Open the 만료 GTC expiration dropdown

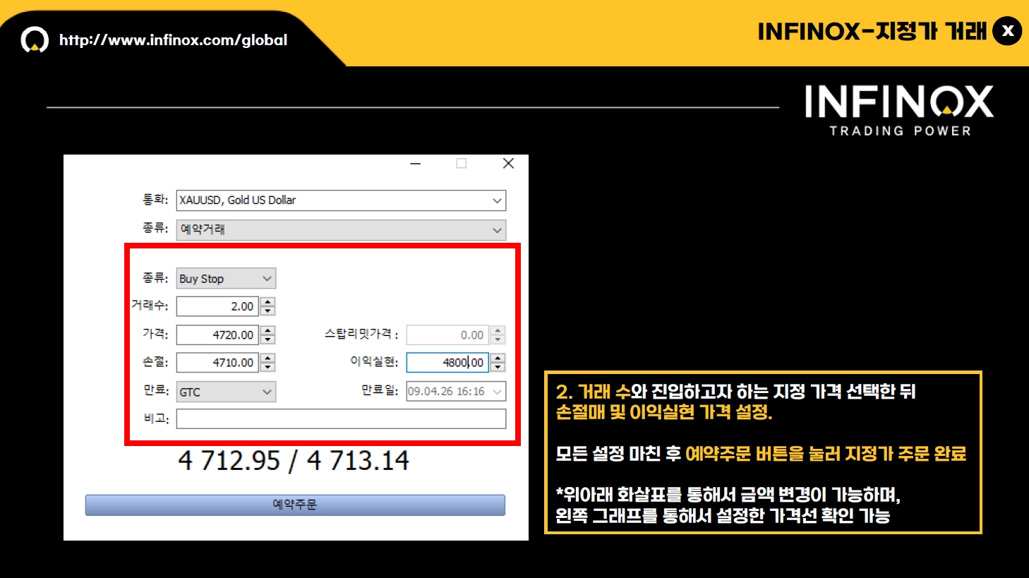click(x=226, y=392)
